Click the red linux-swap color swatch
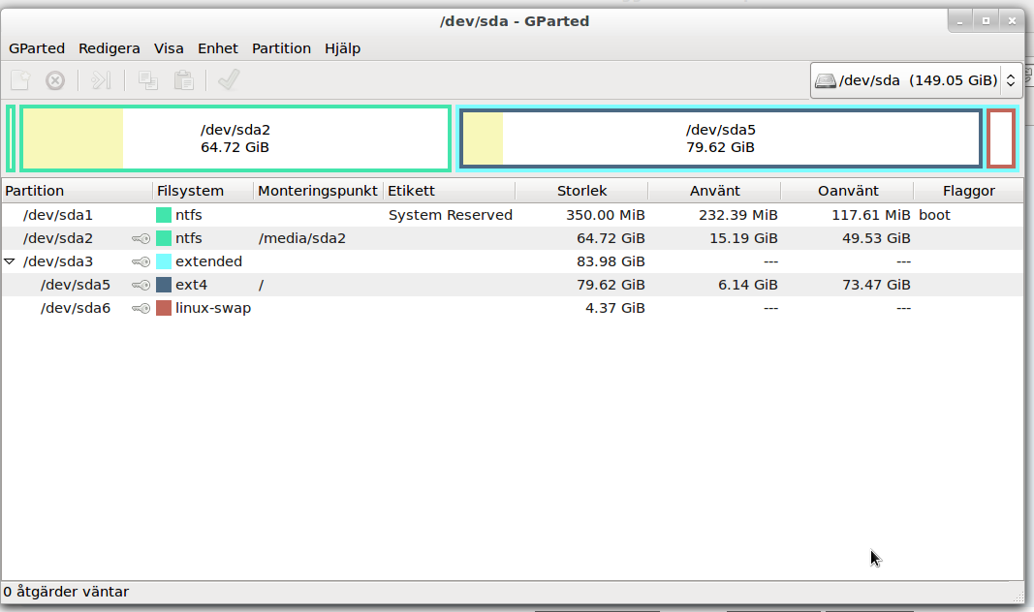Viewport: 1034px width, 612px height. point(164,308)
